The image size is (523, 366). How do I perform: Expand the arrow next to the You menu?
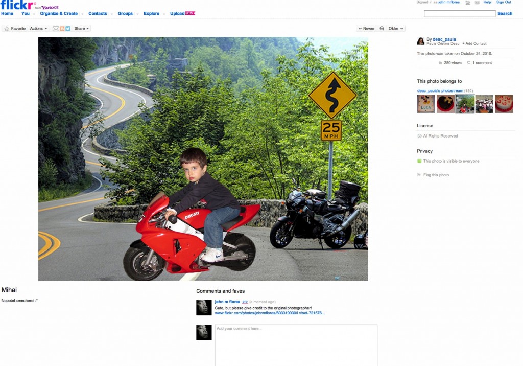pyautogui.click(x=33, y=14)
